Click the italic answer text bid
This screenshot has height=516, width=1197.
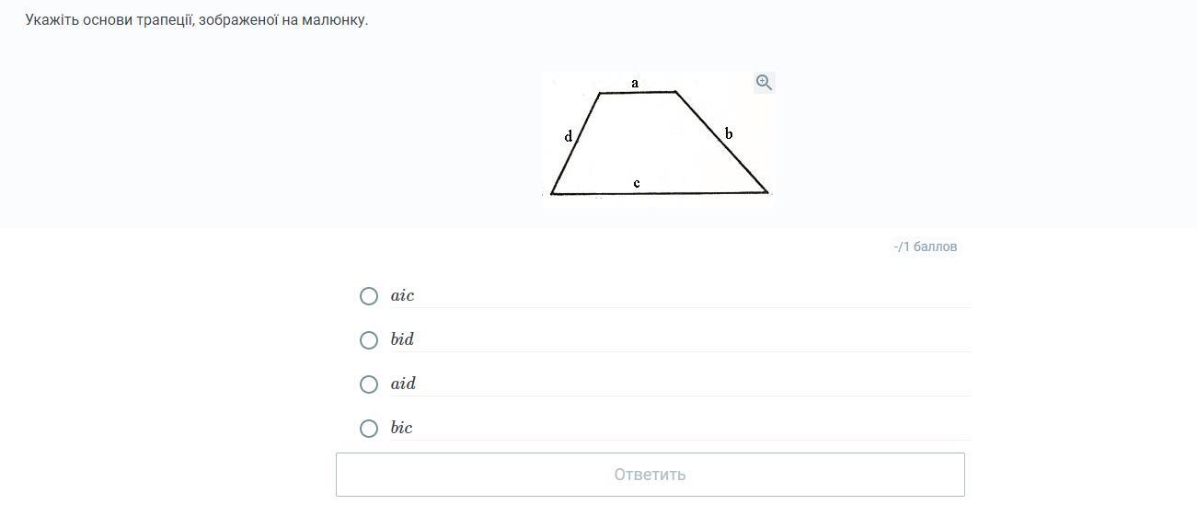(x=402, y=339)
